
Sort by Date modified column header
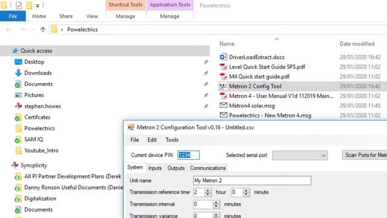pyautogui.click(x=357, y=44)
